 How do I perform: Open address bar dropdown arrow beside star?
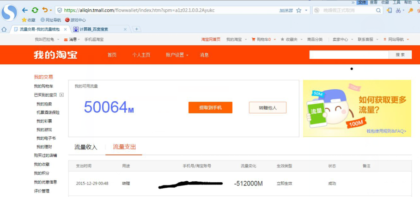point(306,11)
